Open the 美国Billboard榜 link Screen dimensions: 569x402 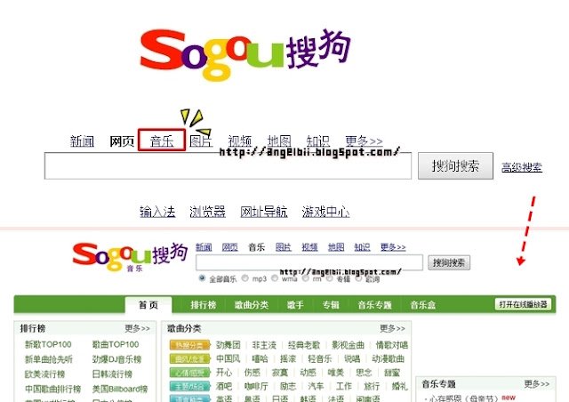click(120, 389)
